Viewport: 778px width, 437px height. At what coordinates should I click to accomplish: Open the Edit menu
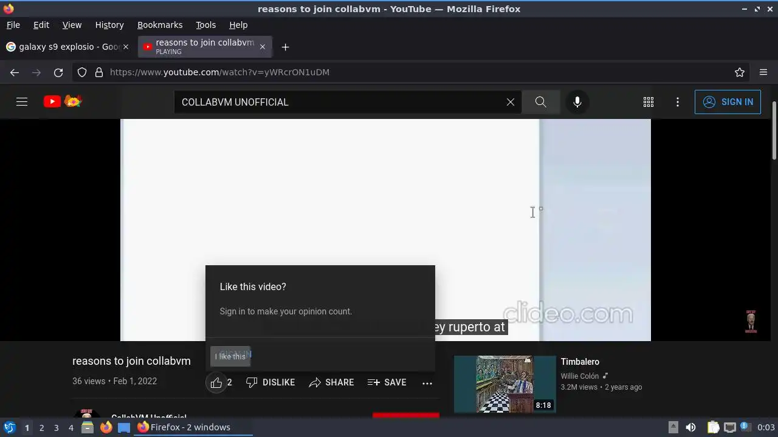[x=41, y=25]
